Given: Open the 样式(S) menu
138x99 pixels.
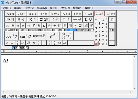Looking at the screenshot, I should (x=54, y=8).
